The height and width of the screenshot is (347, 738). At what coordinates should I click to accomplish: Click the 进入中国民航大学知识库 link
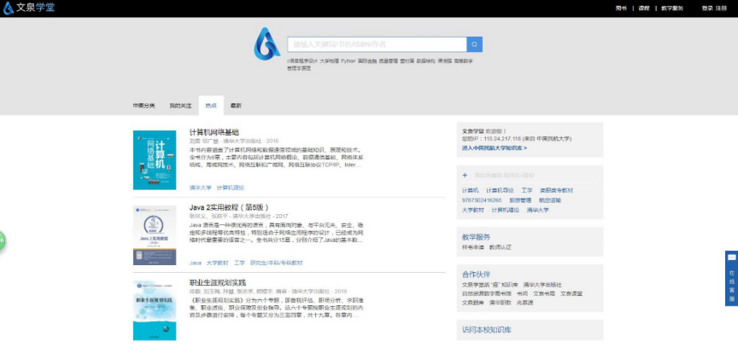click(494, 147)
